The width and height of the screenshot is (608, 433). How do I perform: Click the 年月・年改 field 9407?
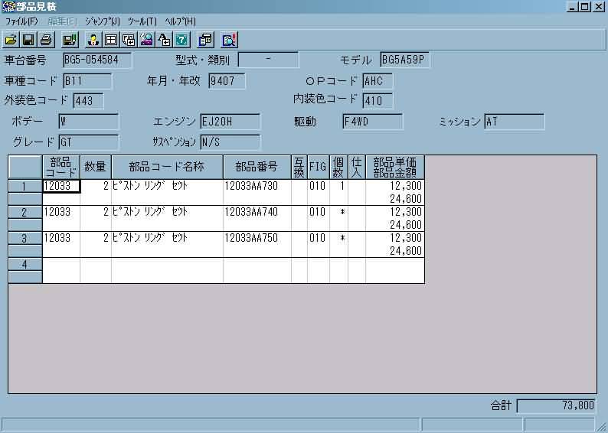click(227, 81)
